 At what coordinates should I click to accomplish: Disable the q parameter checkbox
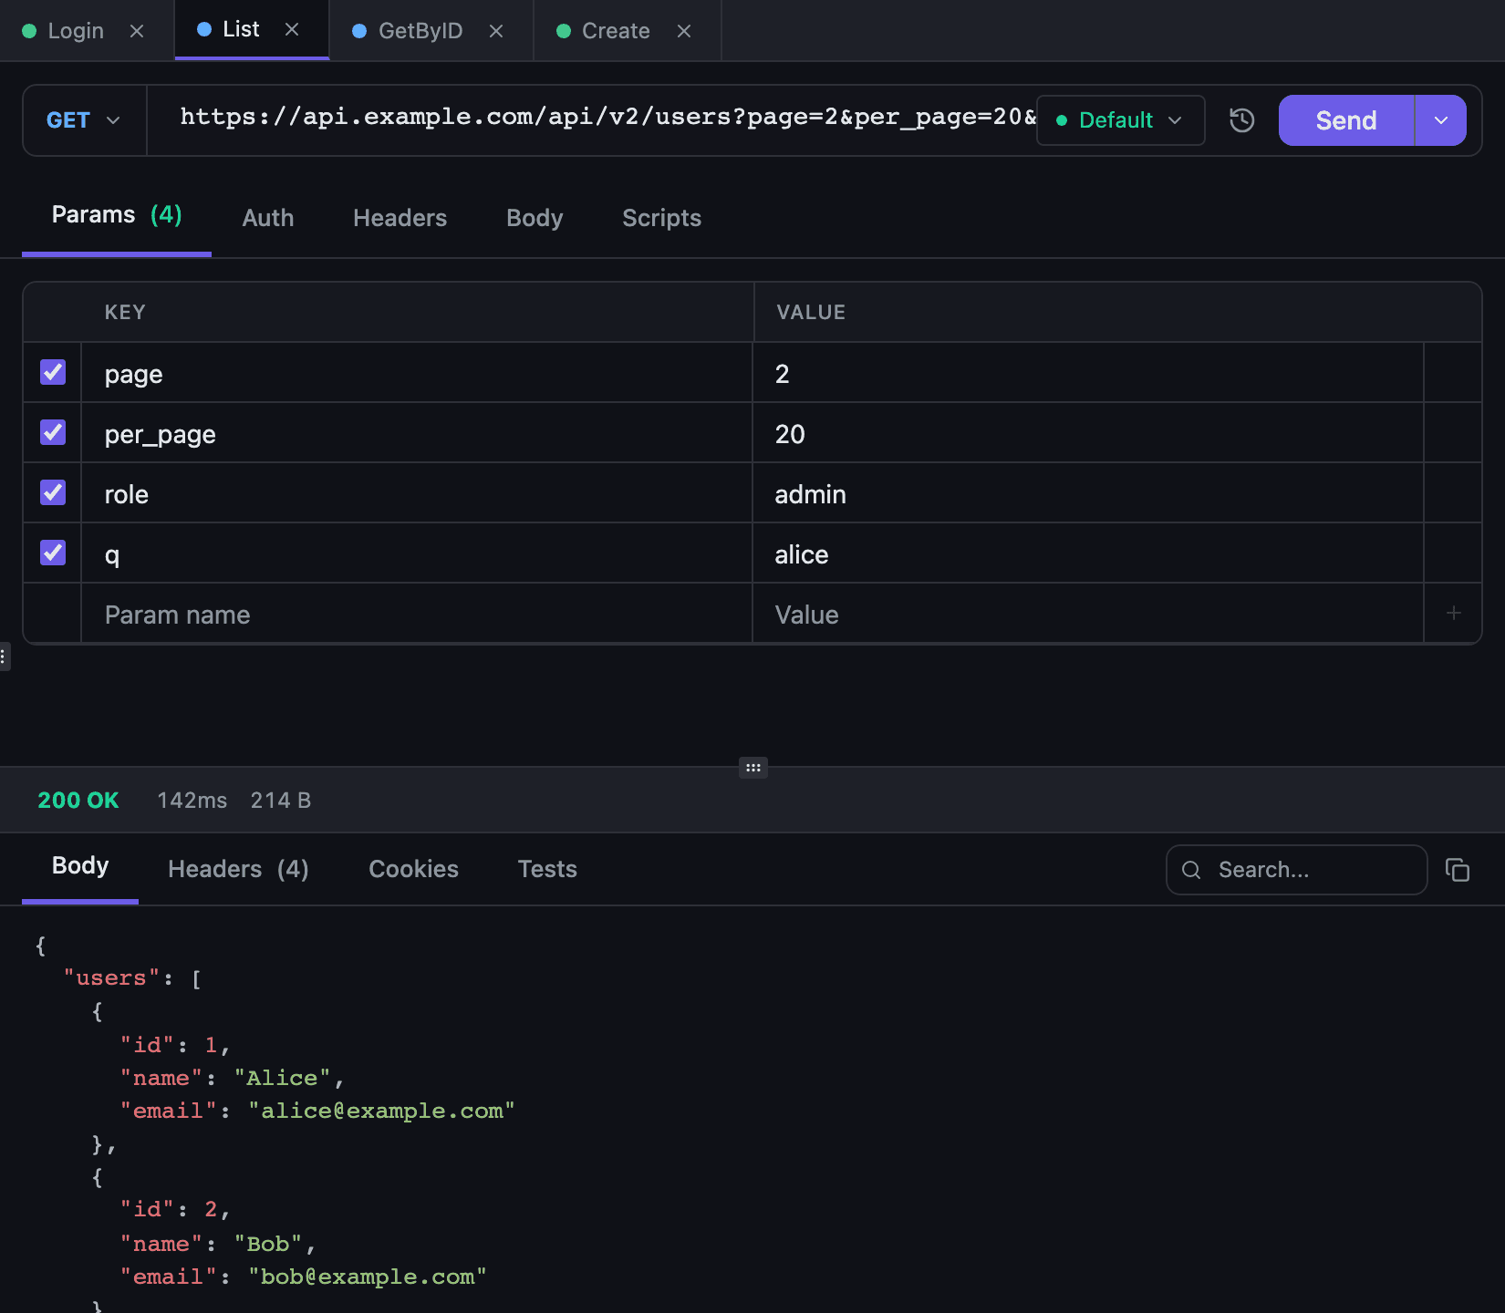coord(53,553)
